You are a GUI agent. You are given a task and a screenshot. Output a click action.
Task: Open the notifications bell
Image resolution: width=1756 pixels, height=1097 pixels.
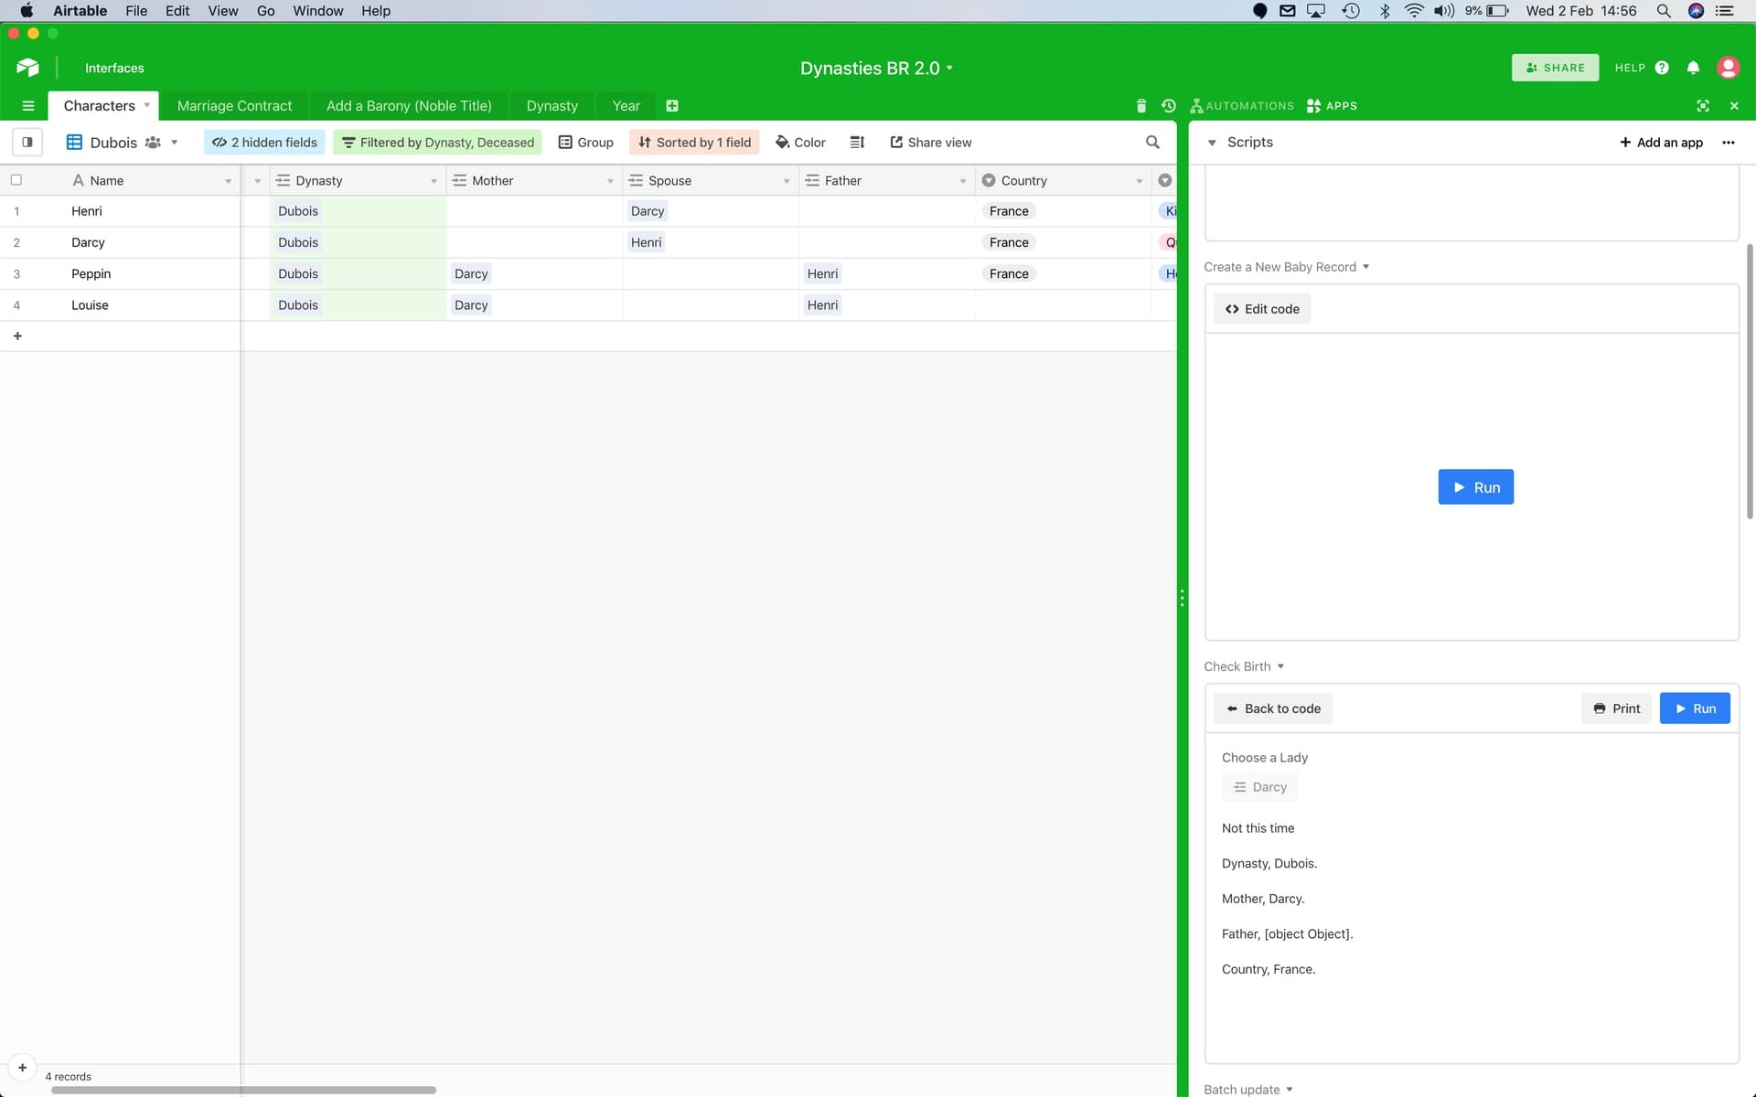pos(1693,68)
